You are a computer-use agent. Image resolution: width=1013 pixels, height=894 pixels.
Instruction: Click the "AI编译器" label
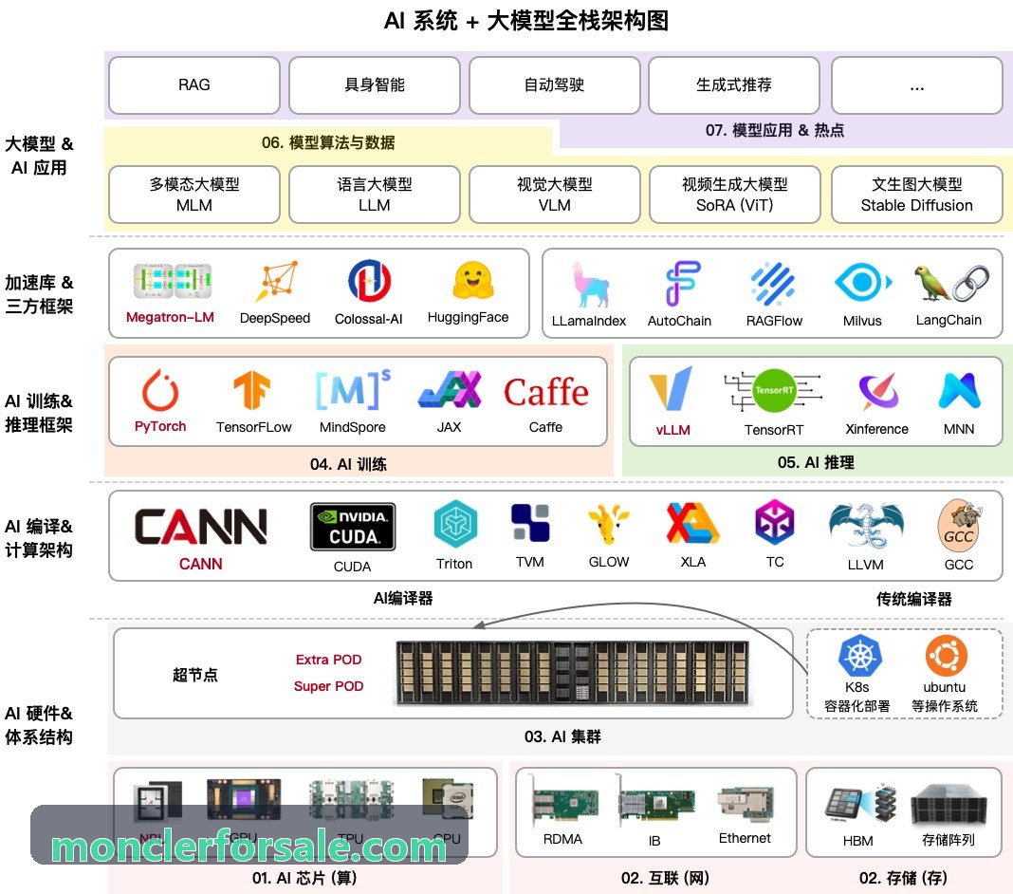tap(403, 598)
